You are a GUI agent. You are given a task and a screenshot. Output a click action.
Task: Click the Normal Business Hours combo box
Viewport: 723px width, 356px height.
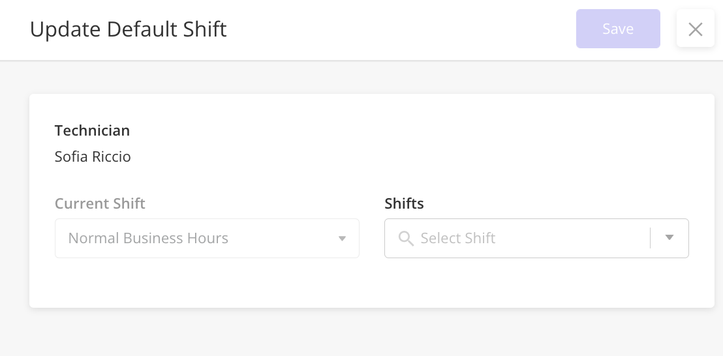(x=207, y=238)
